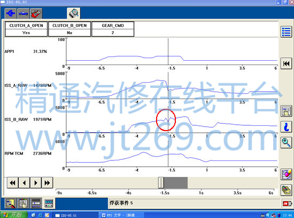Screen dimensions: 294x218
Task: Click the blue back arrow icon
Action: click(11, 13)
